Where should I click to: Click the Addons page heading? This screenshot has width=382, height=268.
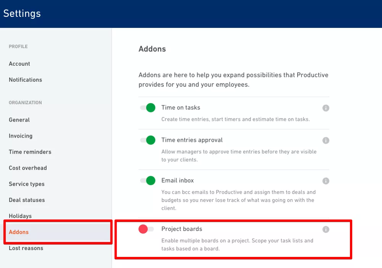(x=152, y=49)
